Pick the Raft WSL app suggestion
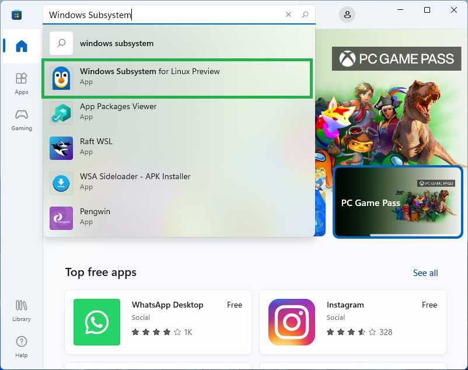Screen dimensions: 468x370 point(179,148)
